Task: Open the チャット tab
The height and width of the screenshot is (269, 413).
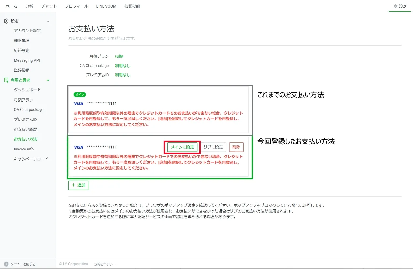Action: (x=49, y=6)
